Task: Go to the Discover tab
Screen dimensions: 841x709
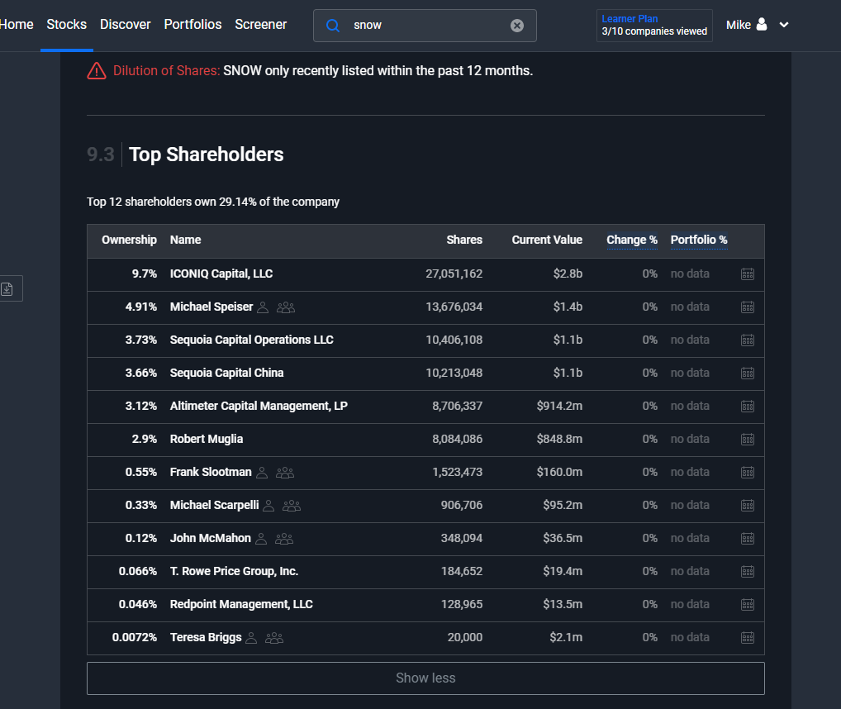Action: click(x=125, y=25)
